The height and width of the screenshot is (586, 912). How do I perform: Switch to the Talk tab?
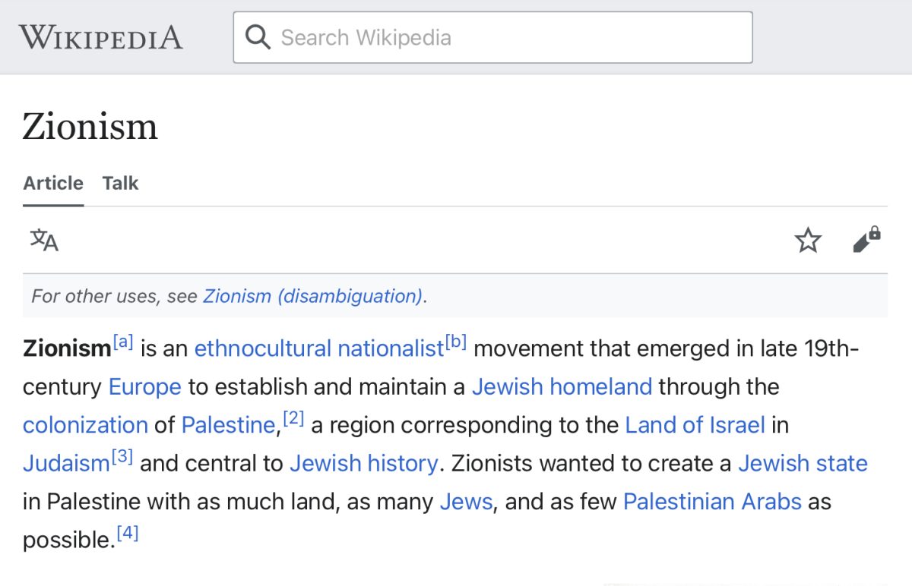click(x=120, y=183)
